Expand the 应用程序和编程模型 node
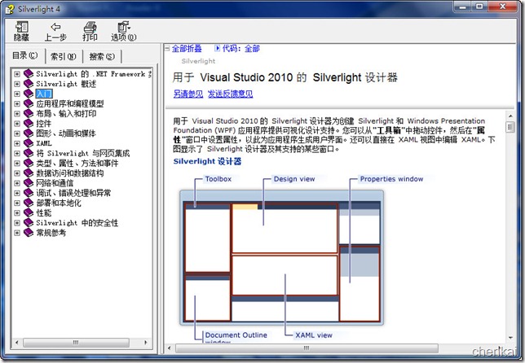 [17, 103]
